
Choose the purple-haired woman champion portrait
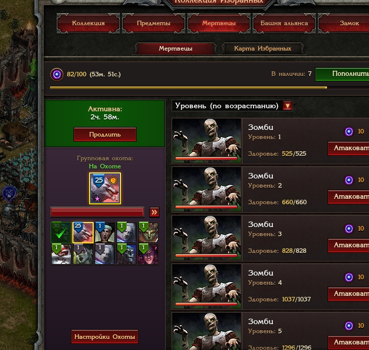click(x=148, y=254)
